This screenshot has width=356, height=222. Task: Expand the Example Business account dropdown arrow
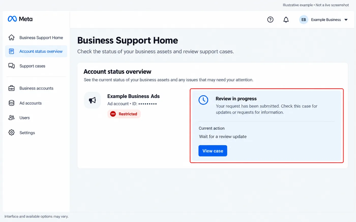coord(346,20)
